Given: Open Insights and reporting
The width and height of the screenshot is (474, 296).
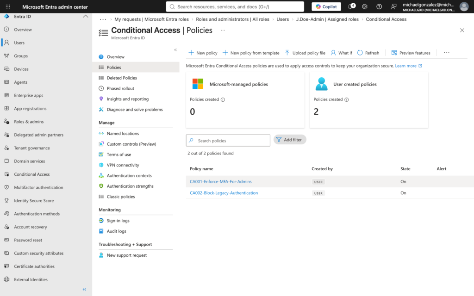Looking at the screenshot, I should tap(128, 99).
